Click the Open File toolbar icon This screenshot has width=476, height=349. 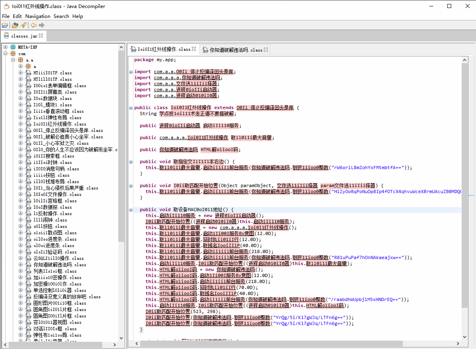tap(5, 25)
